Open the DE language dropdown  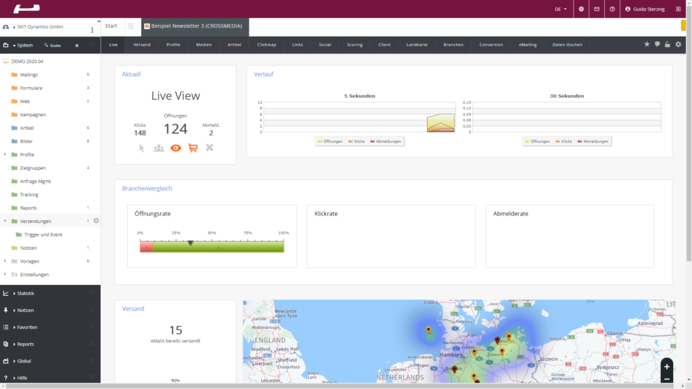[x=560, y=9]
